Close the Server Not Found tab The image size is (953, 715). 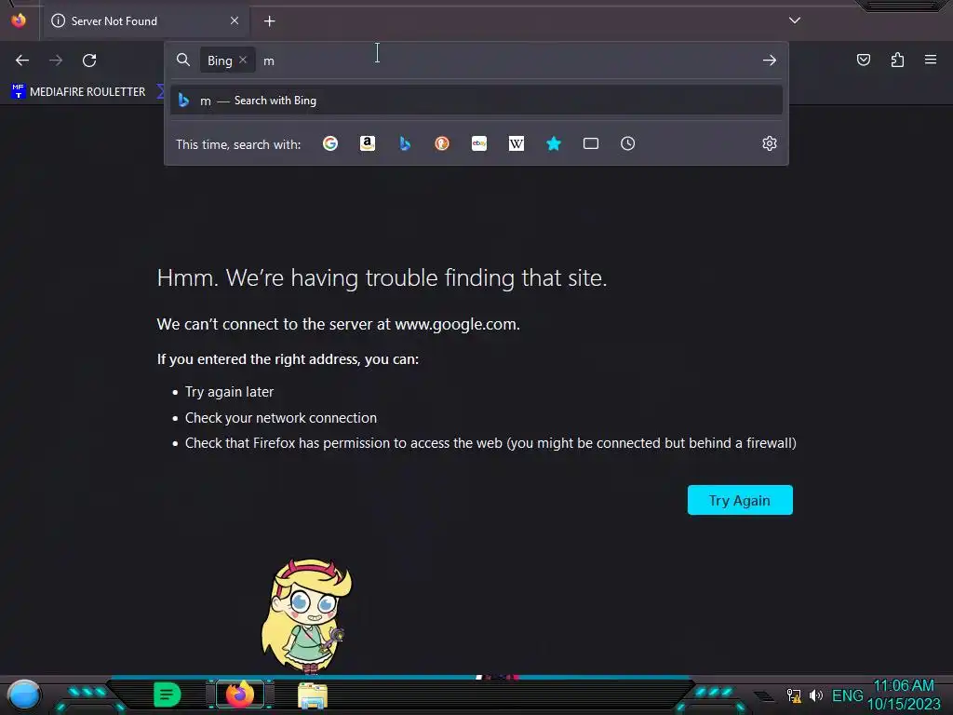pos(235,20)
